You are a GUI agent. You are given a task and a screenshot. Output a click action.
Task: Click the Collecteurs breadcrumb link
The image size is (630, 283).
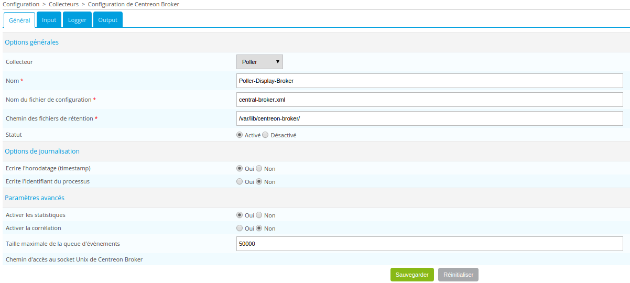click(x=64, y=4)
